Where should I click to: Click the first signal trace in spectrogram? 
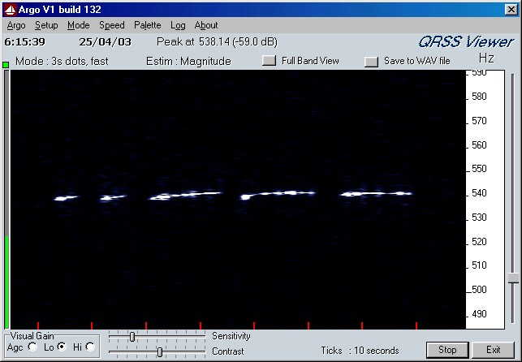pos(67,198)
